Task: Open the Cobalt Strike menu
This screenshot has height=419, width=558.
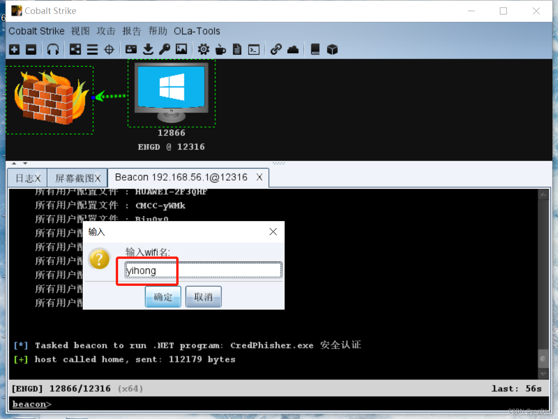Action: point(37,31)
